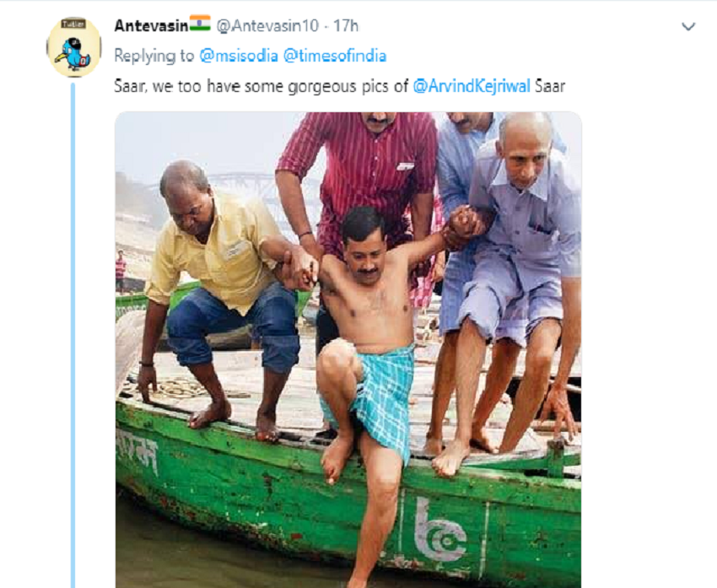The image size is (717, 588).
Task: Click the Indian flag emoji beside Antevasin
Action: (200, 24)
